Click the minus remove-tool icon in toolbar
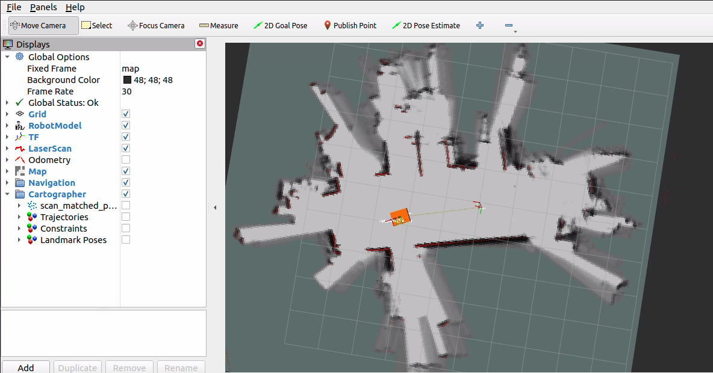Screen dimensions: 713x373 coord(509,25)
